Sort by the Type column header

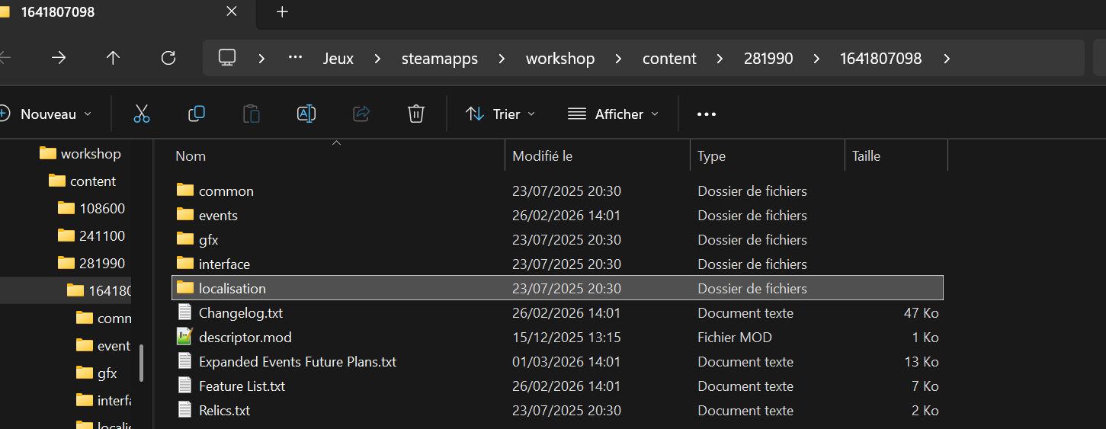(711, 155)
